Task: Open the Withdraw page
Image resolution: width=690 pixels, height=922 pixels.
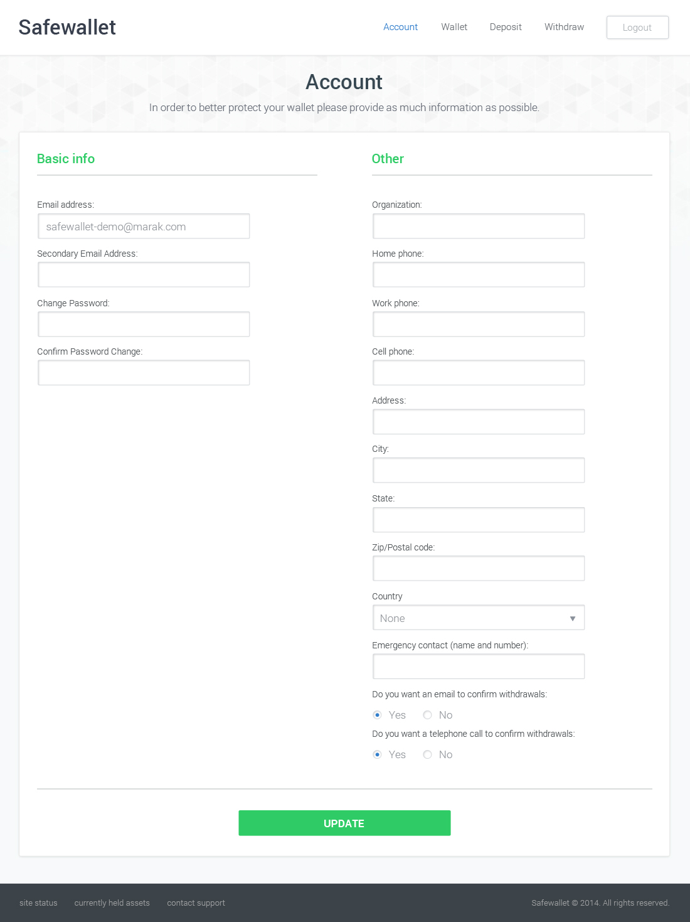Action: (564, 27)
